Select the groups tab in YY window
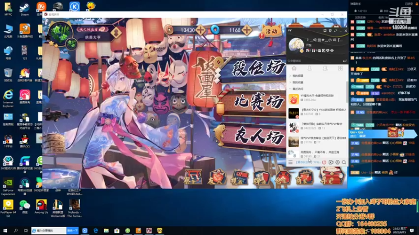This screenshot has height=235, width=419. click(x=325, y=68)
